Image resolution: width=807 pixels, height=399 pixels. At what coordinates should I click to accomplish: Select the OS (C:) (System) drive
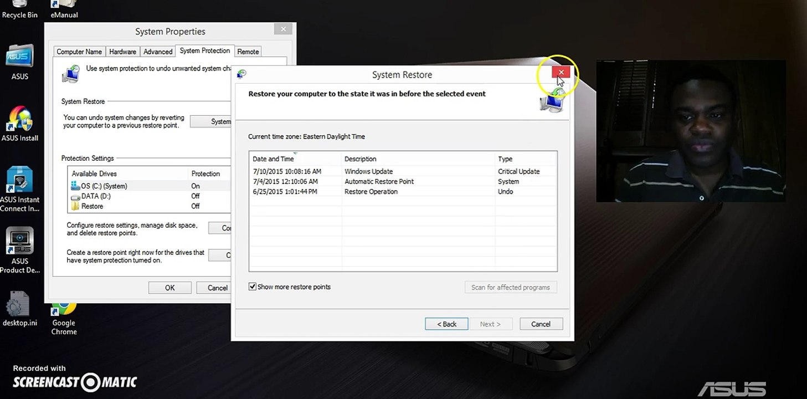pyautogui.click(x=150, y=186)
